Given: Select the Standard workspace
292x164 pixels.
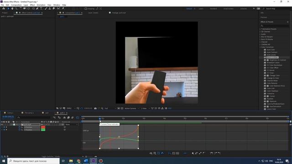Looking at the screenshot, I should click(214, 9).
